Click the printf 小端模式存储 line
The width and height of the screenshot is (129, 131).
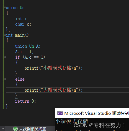(x=53, y=68)
